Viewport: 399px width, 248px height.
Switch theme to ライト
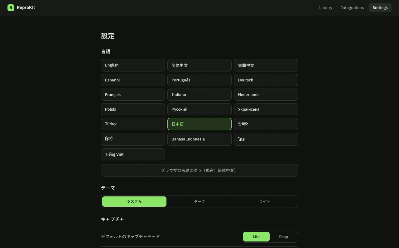click(x=265, y=202)
